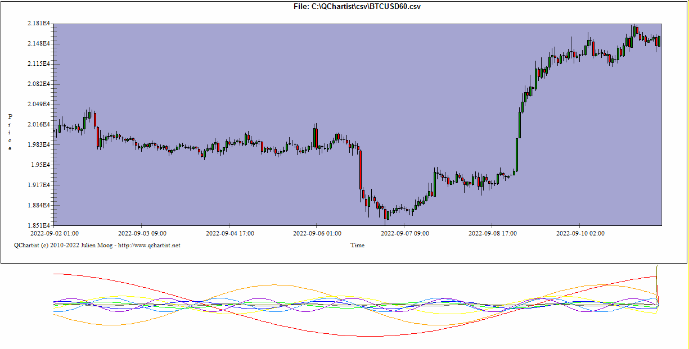Viewport: 689px width, 349px height.
Task: Click the vertical Price axis title
Action: click(x=10, y=132)
